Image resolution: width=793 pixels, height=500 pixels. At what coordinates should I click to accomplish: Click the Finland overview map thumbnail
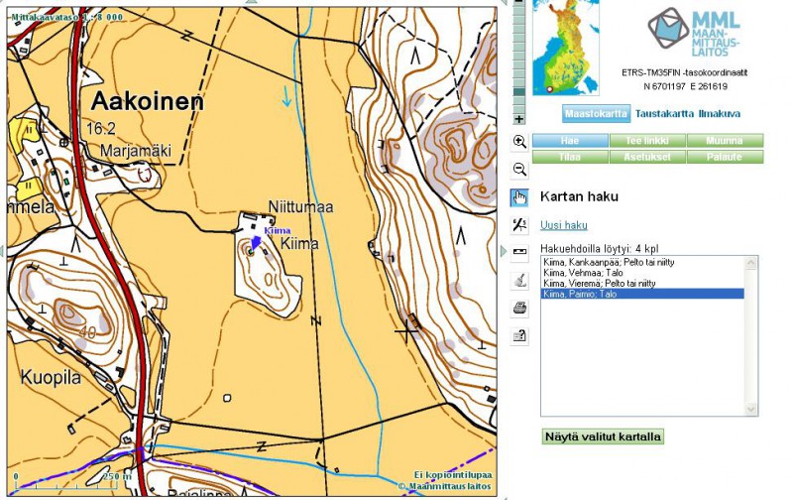[565, 47]
